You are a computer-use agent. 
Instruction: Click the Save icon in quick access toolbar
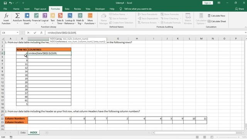[x=5, y=3]
